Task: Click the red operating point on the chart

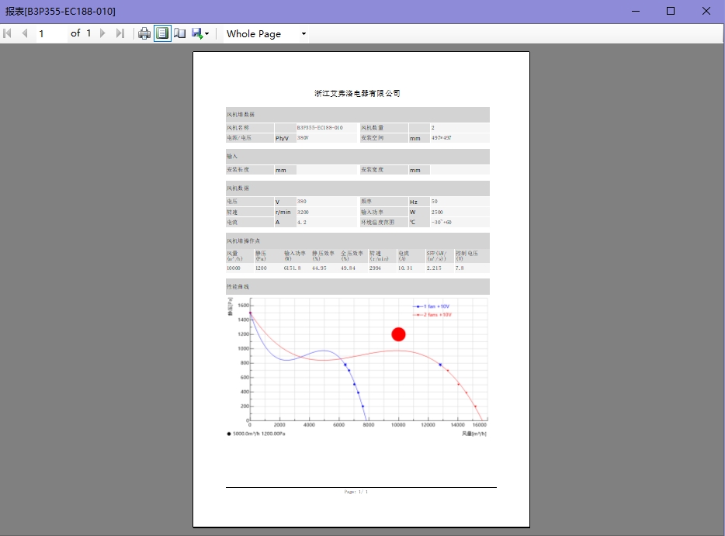Action: click(398, 334)
